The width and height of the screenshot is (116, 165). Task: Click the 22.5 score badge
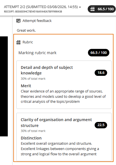101,125
